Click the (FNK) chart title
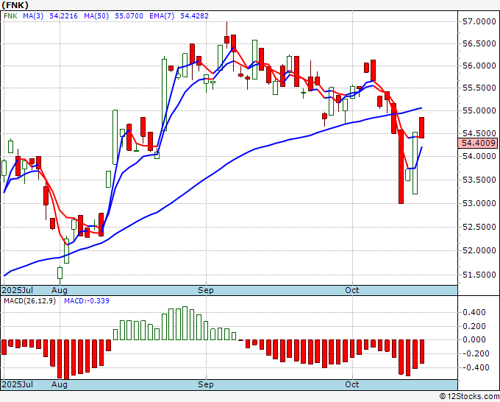Viewport: 500px width, 402px height. [15, 5]
